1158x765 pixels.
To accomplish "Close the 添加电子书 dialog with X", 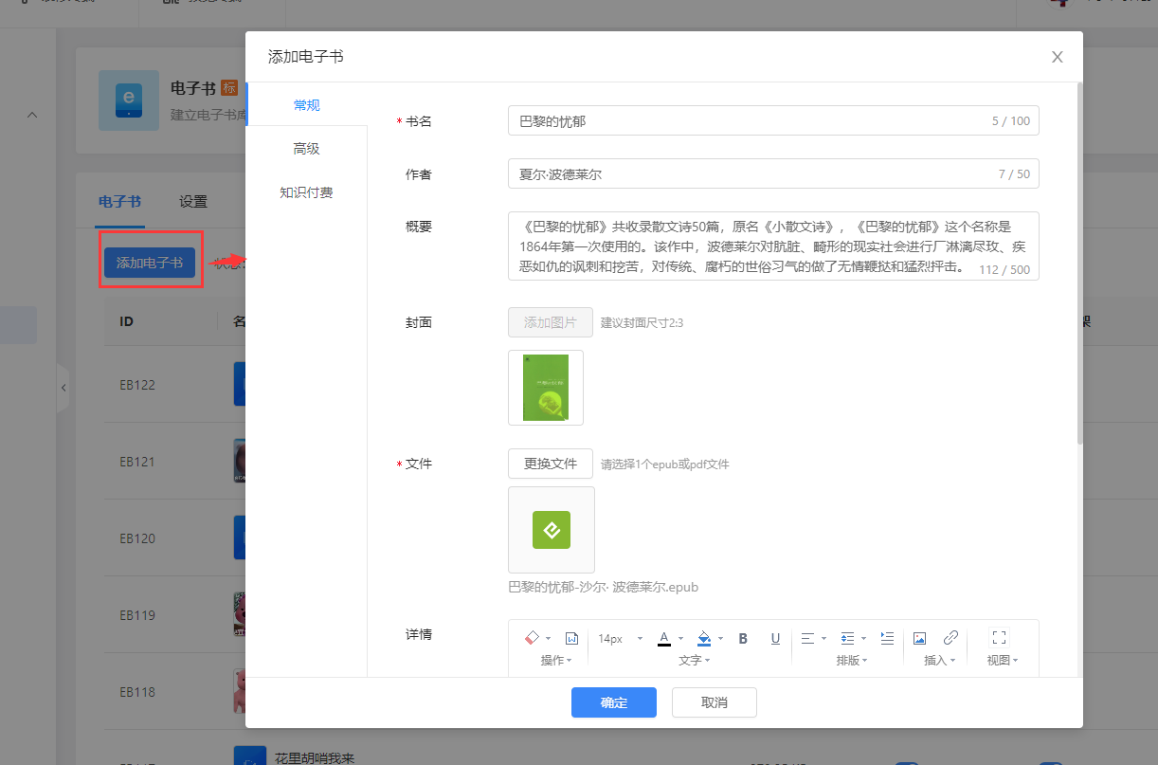I will click(x=1058, y=57).
